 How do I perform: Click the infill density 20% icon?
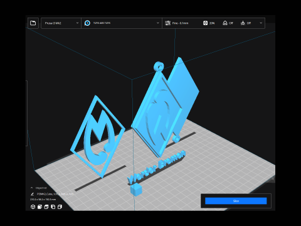click(205, 23)
